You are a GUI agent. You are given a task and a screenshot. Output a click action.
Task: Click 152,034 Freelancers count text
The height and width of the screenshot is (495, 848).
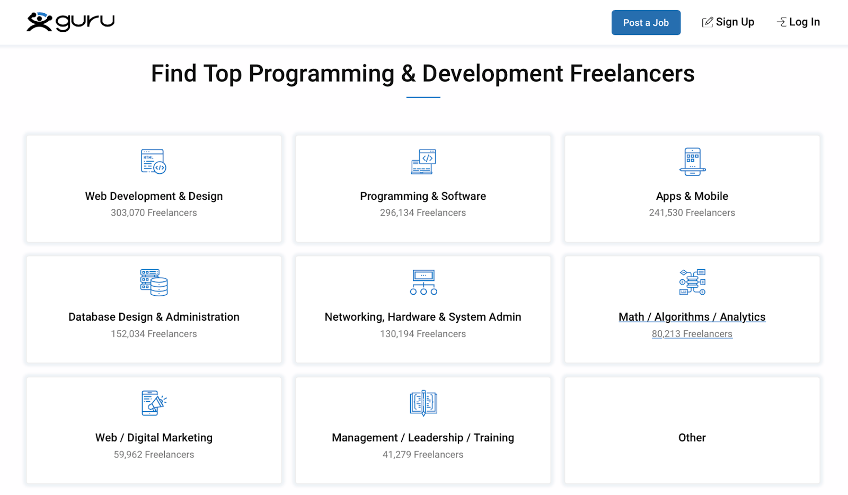coord(154,334)
